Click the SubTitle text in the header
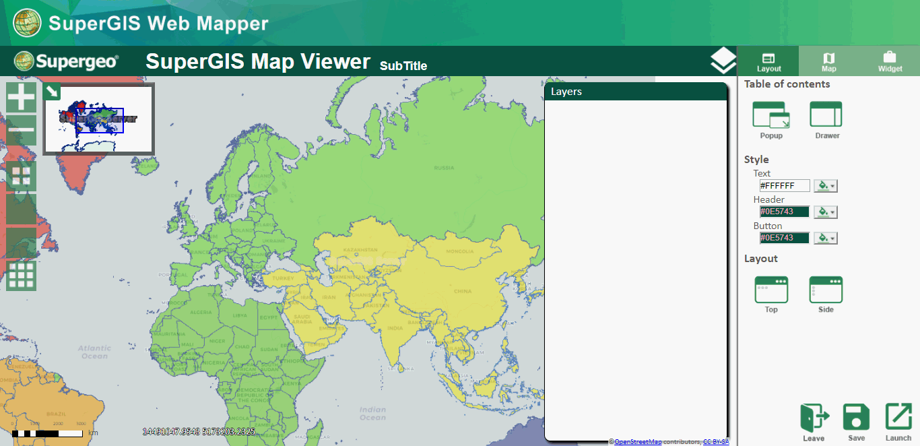Screen dimensions: 920x446 pyautogui.click(x=403, y=66)
